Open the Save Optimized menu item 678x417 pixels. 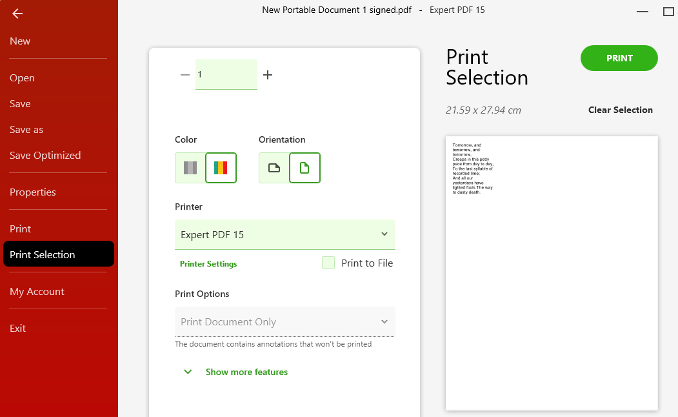coord(45,156)
